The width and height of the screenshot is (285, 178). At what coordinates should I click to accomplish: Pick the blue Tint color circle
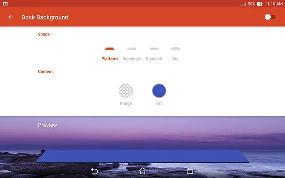[x=159, y=91]
